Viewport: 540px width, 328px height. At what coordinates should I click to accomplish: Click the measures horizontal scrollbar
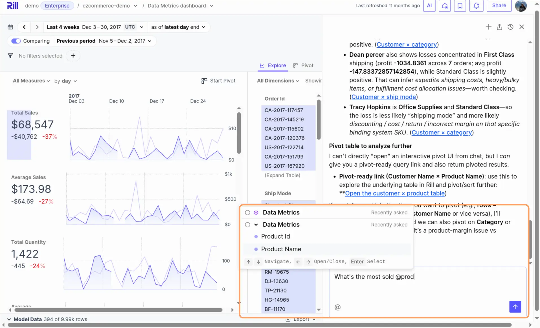pos(118,310)
